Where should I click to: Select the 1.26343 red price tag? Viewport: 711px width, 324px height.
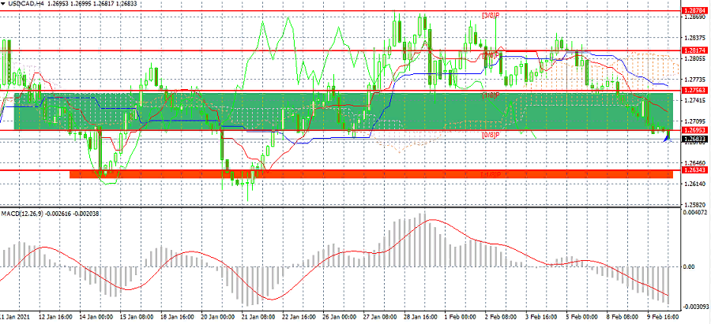[x=693, y=169]
